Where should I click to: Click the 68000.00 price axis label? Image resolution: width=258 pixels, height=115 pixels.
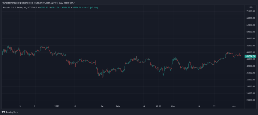(251, 18)
